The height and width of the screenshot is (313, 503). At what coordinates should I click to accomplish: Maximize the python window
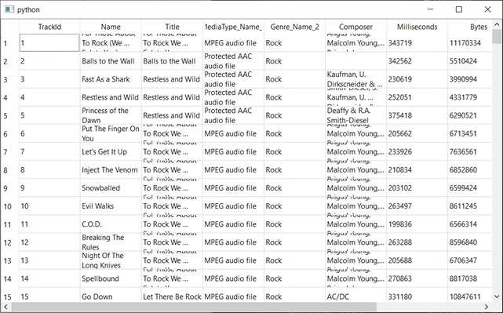[x=459, y=9]
